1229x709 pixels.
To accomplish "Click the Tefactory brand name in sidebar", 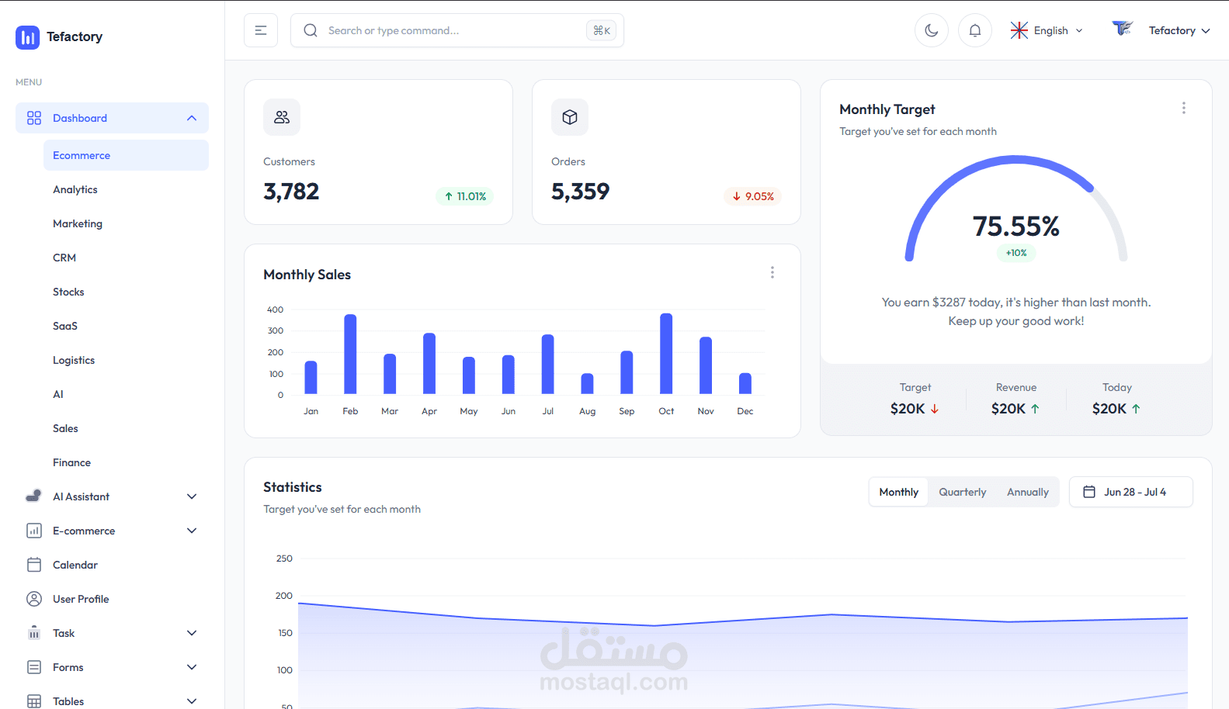I will pyautogui.click(x=75, y=36).
